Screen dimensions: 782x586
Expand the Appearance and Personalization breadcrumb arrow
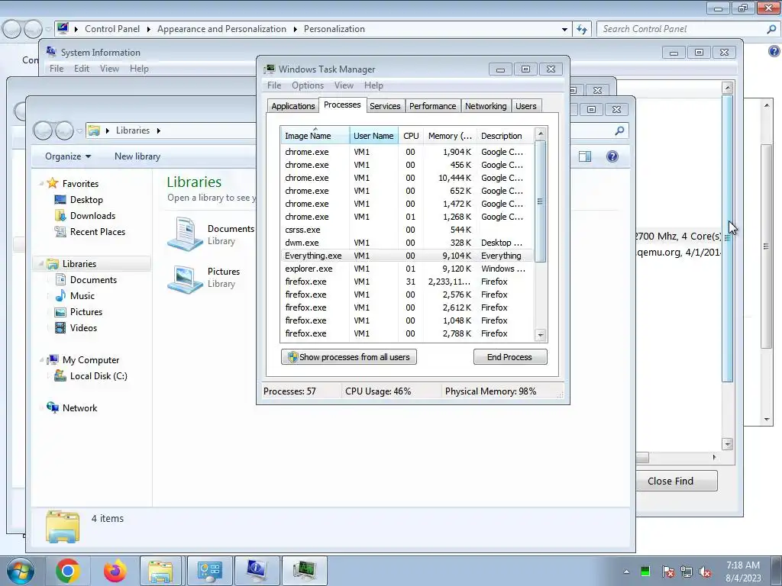pyautogui.click(x=296, y=30)
